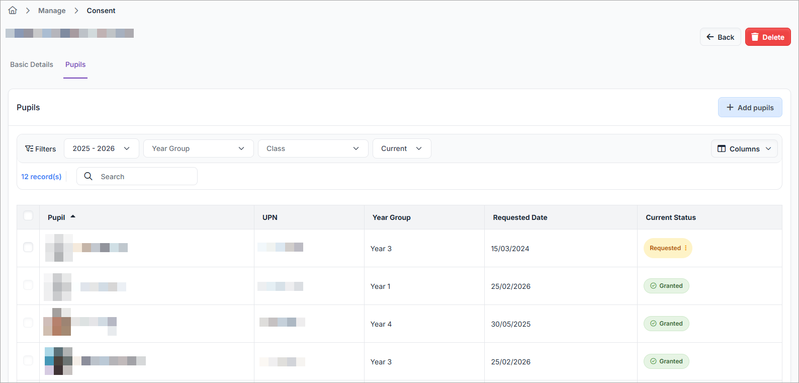Click the plus icon on Add pupils
The width and height of the screenshot is (799, 383).
tap(730, 108)
